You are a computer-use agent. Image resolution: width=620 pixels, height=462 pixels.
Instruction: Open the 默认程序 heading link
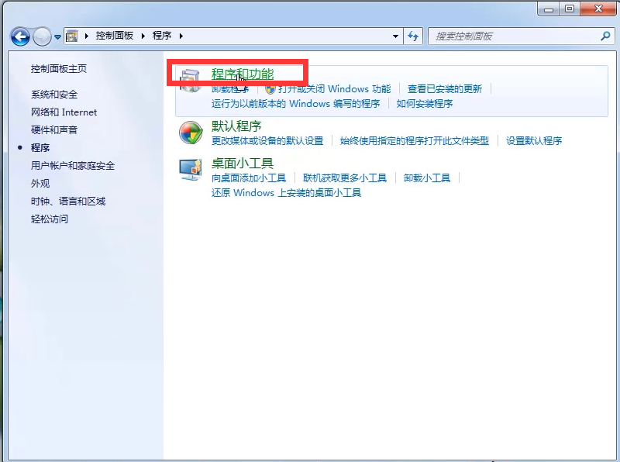(x=236, y=126)
